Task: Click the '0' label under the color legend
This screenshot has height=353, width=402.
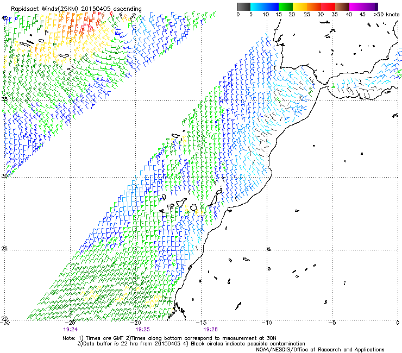Action: click(x=238, y=14)
